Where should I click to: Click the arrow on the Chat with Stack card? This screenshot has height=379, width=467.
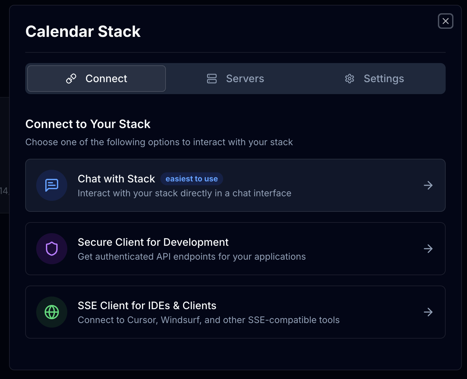tap(428, 185)
